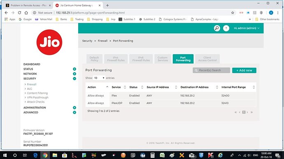284x159 pixels.
Task: Go to last page of table
Action: click(251, 112)
